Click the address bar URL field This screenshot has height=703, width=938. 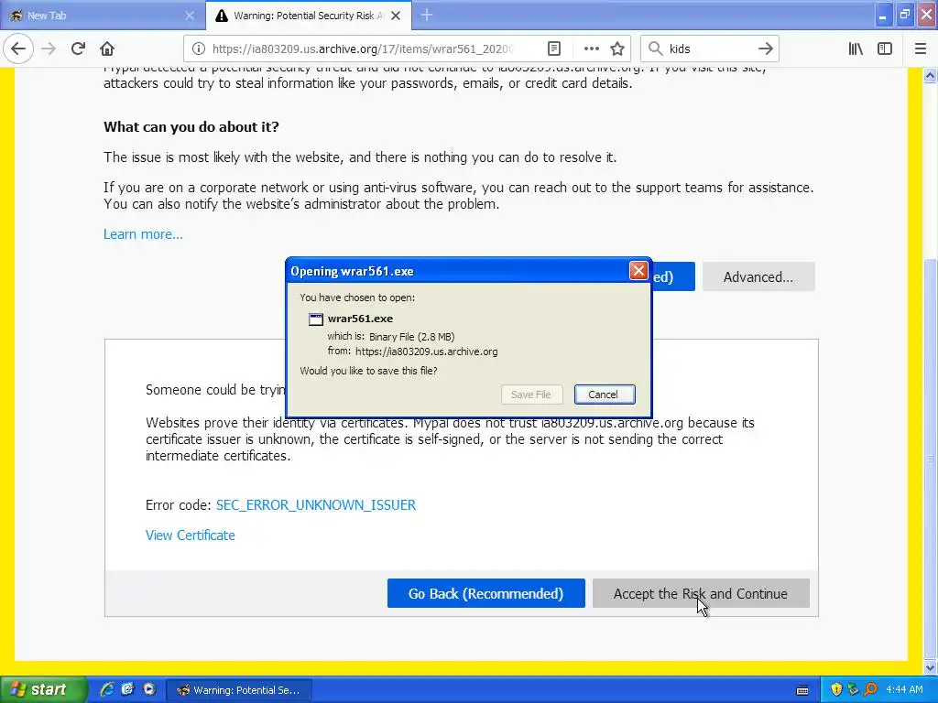pos(363,49)
